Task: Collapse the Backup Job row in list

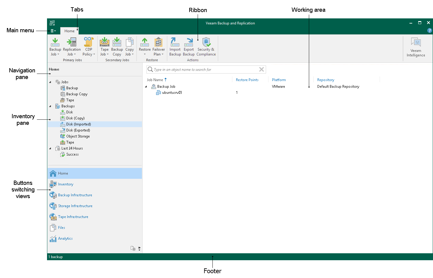Action: pyautogui.click(x=146, y=87)
